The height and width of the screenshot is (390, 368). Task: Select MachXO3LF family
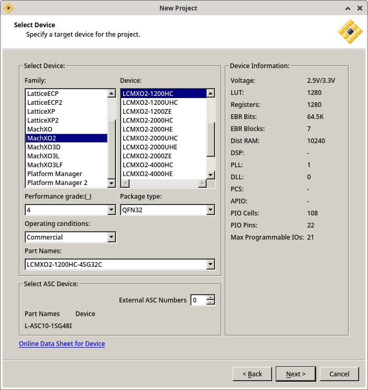coord(67,165)
